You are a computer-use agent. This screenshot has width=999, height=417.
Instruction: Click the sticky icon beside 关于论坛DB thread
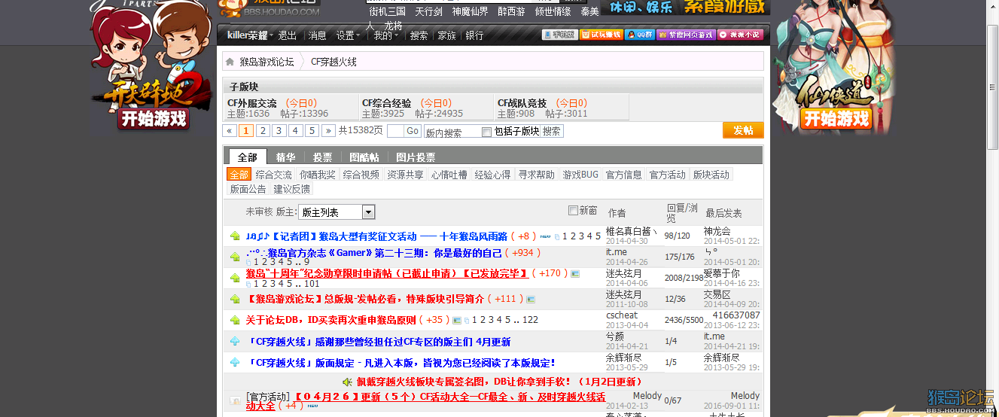(x=235, y=320)
